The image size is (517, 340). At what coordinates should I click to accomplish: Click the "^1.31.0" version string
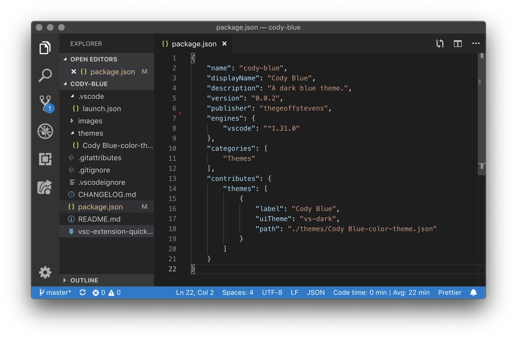[281, 128]
